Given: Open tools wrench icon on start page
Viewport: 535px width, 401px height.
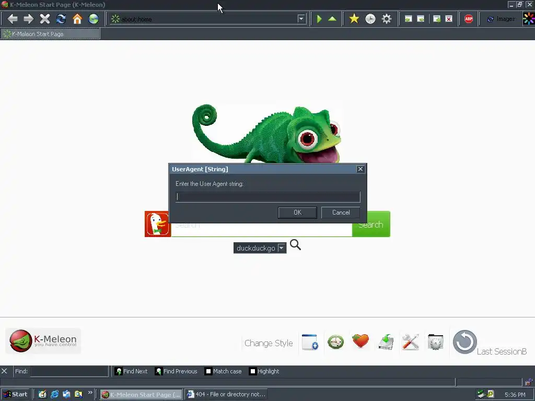Looking at the screenshot, I should tap(411, 342).
